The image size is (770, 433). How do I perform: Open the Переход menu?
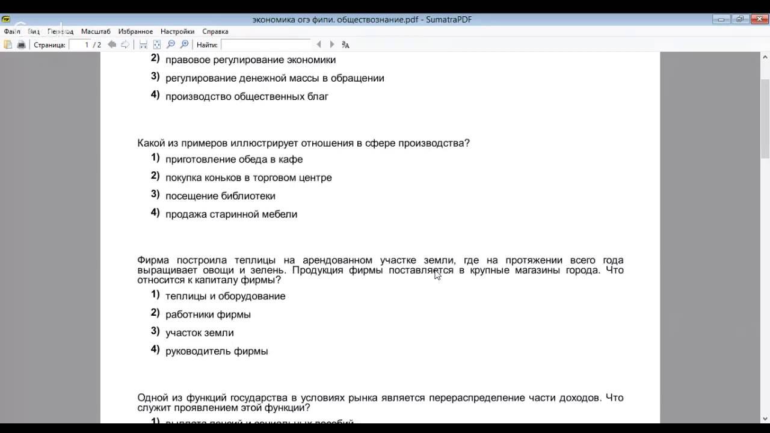coord(60,31)
